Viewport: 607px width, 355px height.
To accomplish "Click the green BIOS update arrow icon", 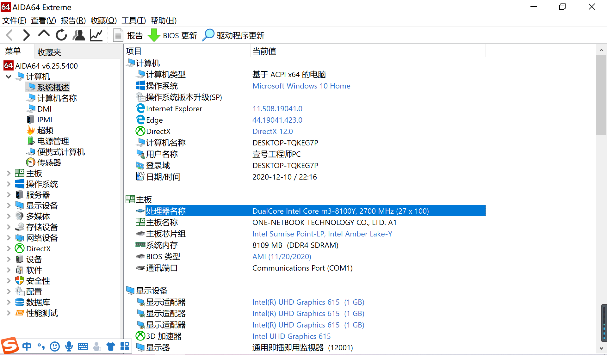I will click(154, 35).
